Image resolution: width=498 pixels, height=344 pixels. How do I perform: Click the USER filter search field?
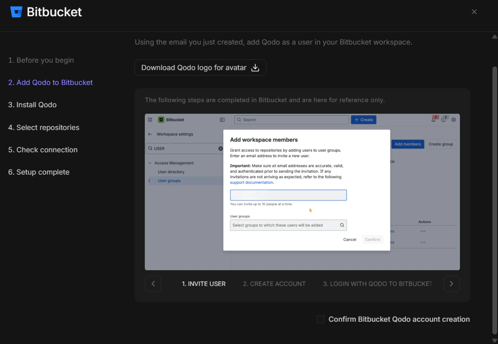pos(185,149)
